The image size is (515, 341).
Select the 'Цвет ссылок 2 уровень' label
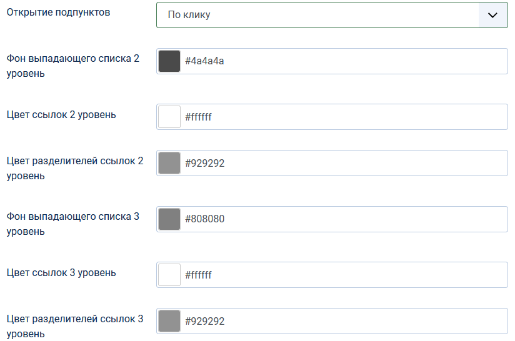(x=61, y=114)
